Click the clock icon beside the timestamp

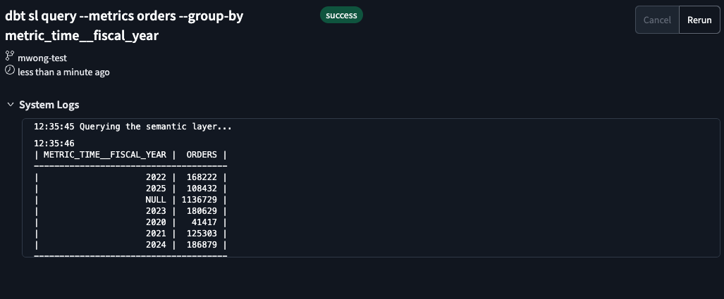[x=10, y=71]
